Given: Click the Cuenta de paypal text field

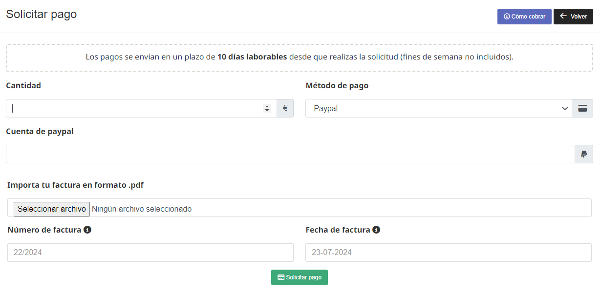Looking at the screenshot, I should [x=290, y=154].
